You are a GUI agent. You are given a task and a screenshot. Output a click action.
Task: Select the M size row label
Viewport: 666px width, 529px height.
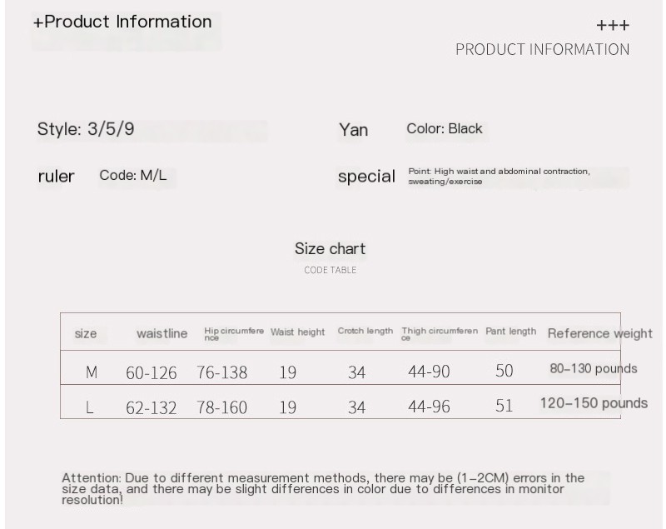point(92,372)
